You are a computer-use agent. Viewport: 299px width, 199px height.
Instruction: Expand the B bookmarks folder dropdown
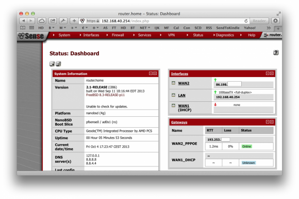[52, 28]
